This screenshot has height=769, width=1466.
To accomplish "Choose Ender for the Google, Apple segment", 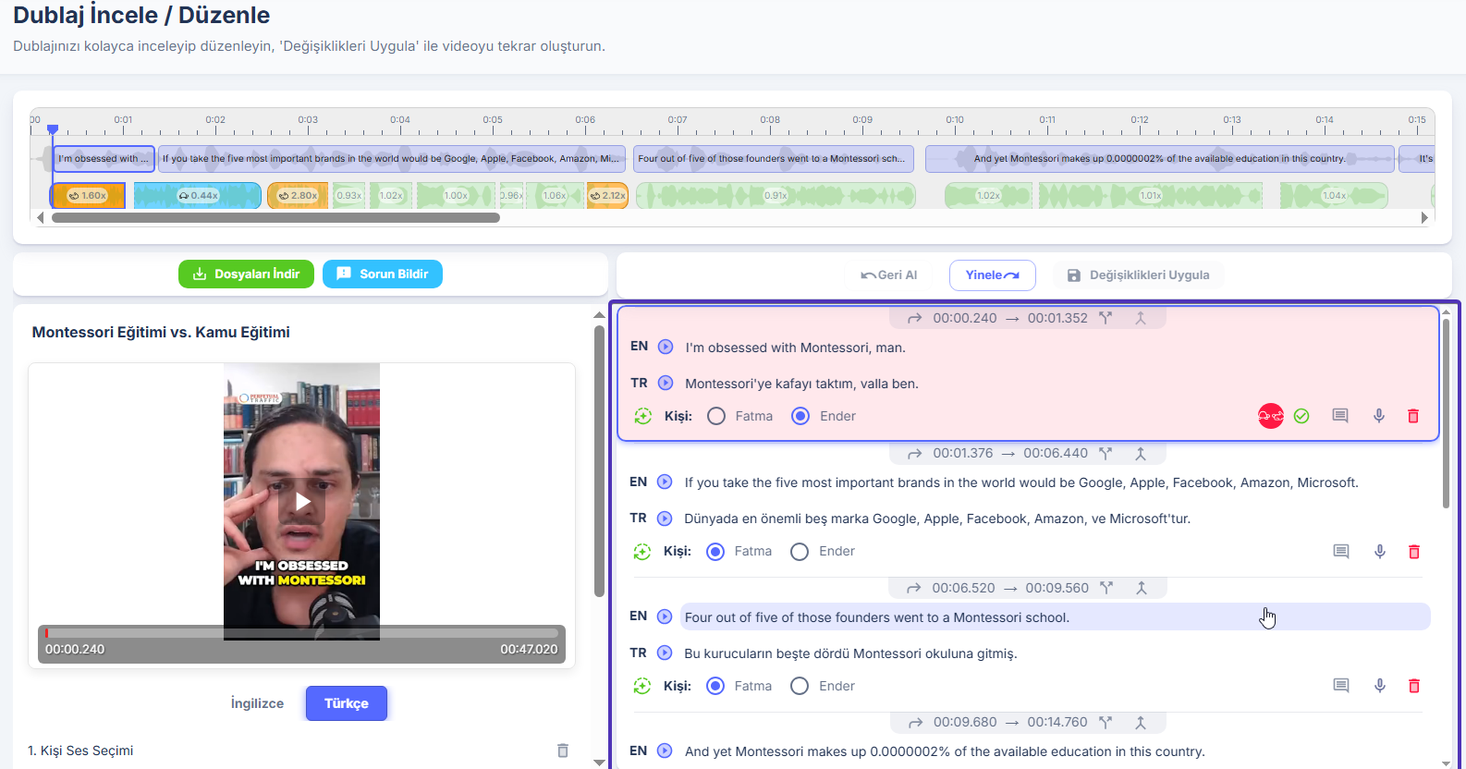I will point(800,552).
